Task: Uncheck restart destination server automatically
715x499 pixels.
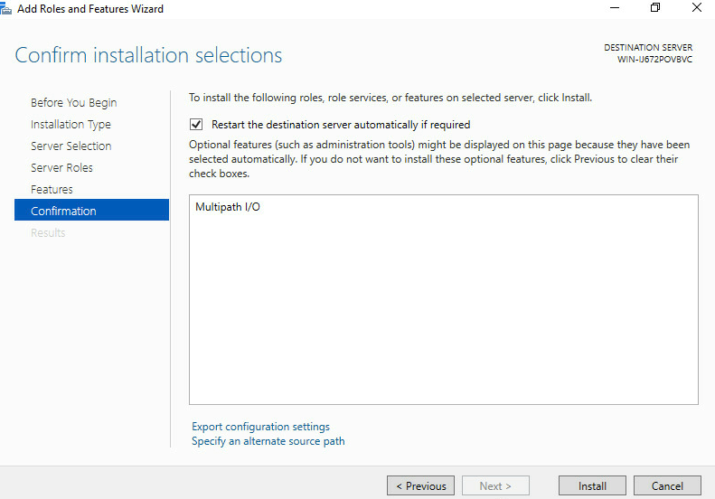Action: (x=196, y=124)
